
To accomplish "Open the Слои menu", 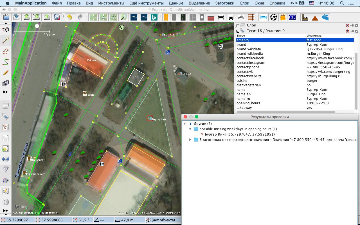I will tap(244, 3).
